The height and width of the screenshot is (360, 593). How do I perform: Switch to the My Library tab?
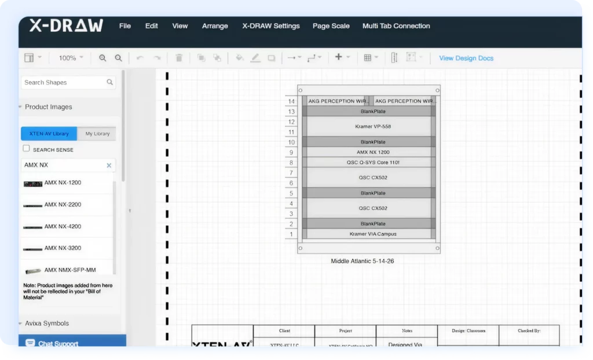coord(97,134)
